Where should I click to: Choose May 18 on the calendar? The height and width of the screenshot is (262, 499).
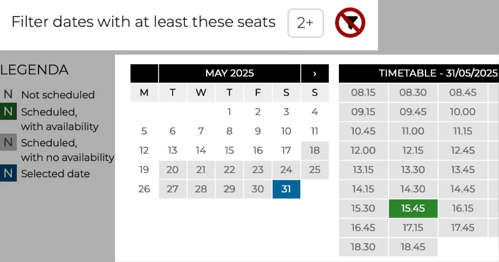(x=315, y=151)
